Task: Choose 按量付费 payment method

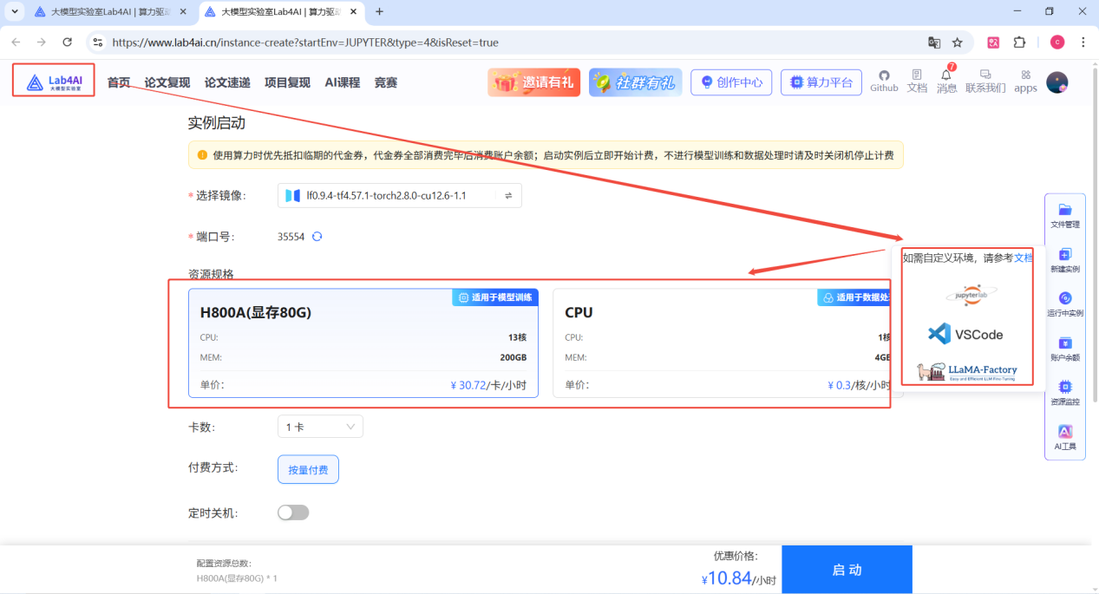Action: [308, 469]
